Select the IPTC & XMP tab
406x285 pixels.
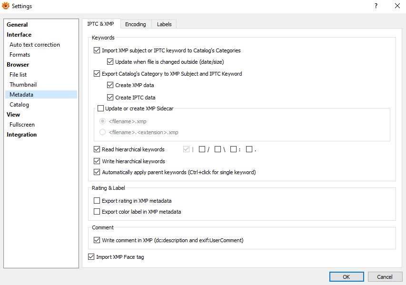click(x=100, y=24)
